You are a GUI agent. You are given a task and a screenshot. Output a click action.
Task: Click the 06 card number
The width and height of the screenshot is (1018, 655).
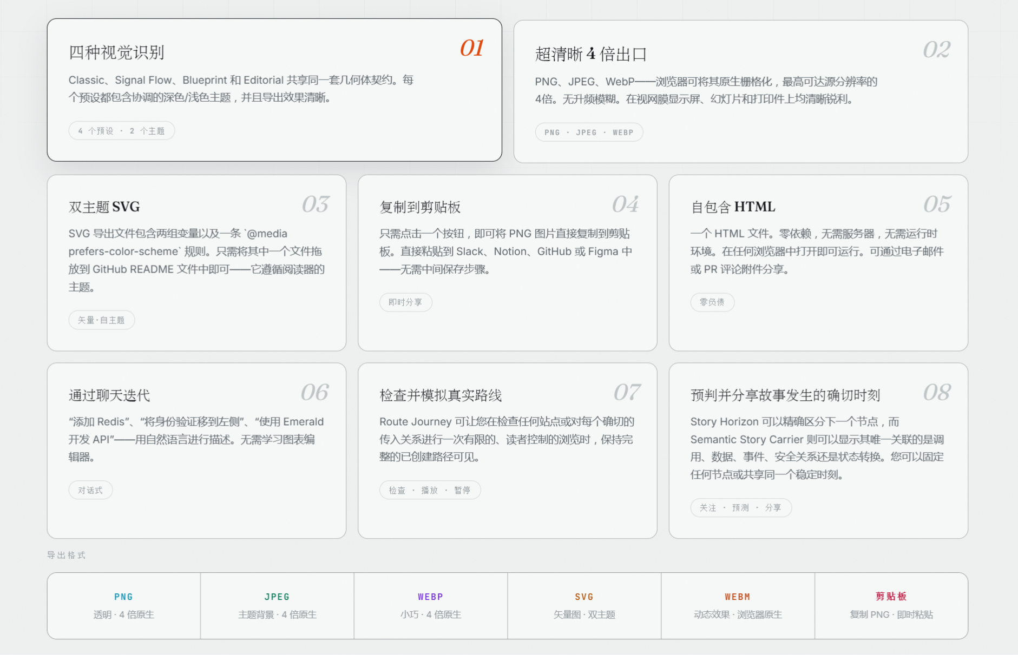(x=314, y=393)
